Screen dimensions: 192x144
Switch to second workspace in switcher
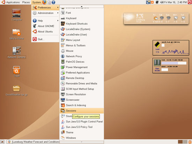tap(185, 142)
